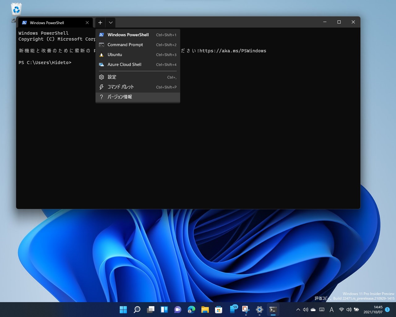
Task: Open Search from the taskbar
Action: pos(137,310)
